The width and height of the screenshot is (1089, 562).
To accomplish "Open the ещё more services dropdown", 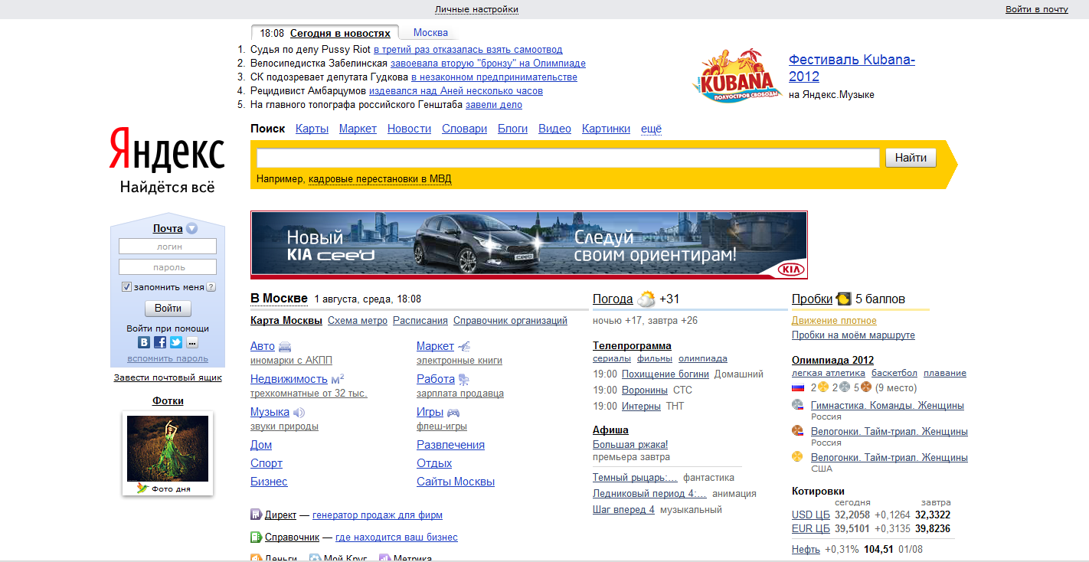I will coord(651,129).
